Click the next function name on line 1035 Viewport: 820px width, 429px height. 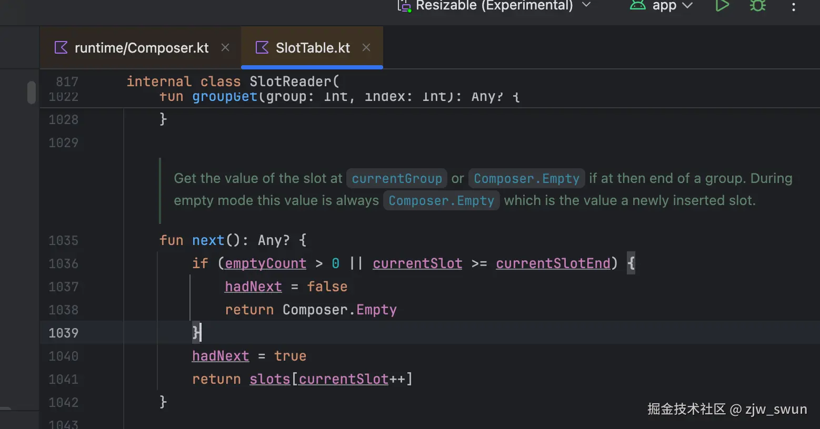click(208, 240)
